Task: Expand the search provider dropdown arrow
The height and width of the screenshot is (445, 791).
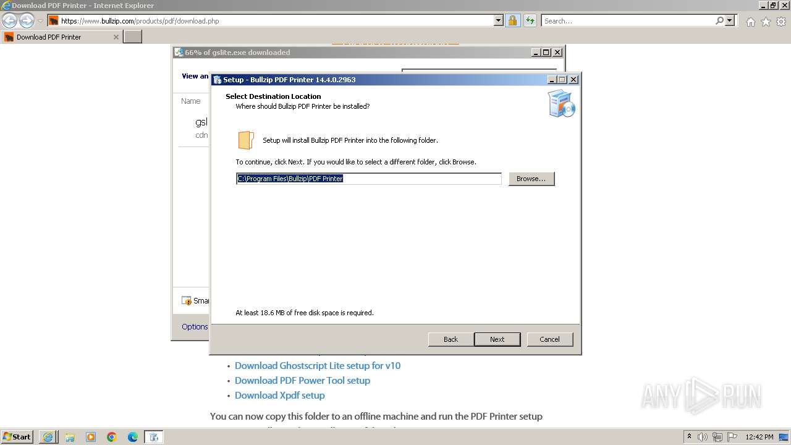Action: click(730, 20)
